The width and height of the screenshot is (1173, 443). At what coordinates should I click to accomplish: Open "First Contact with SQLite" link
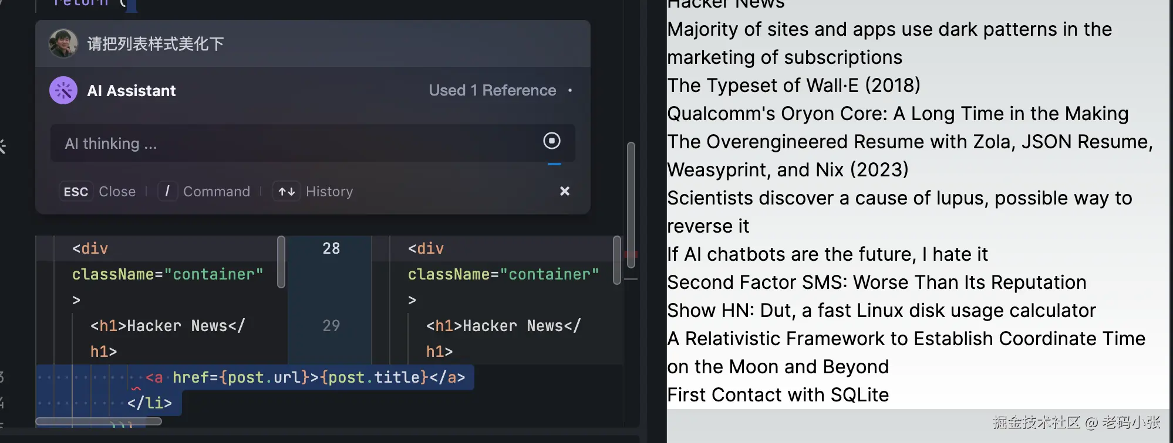(778, 395)
